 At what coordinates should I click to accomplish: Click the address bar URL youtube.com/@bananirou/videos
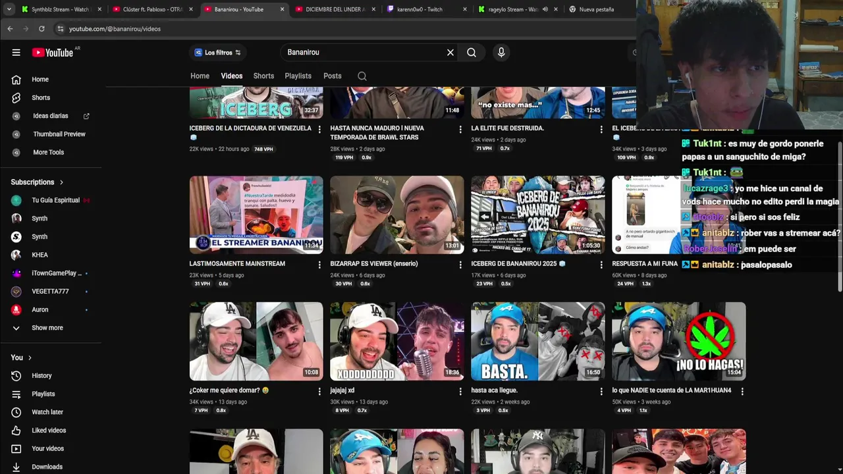pos(115,29)
